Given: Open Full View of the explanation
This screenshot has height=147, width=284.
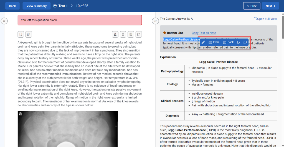Looking at the screenshot, I should point(265,19).
